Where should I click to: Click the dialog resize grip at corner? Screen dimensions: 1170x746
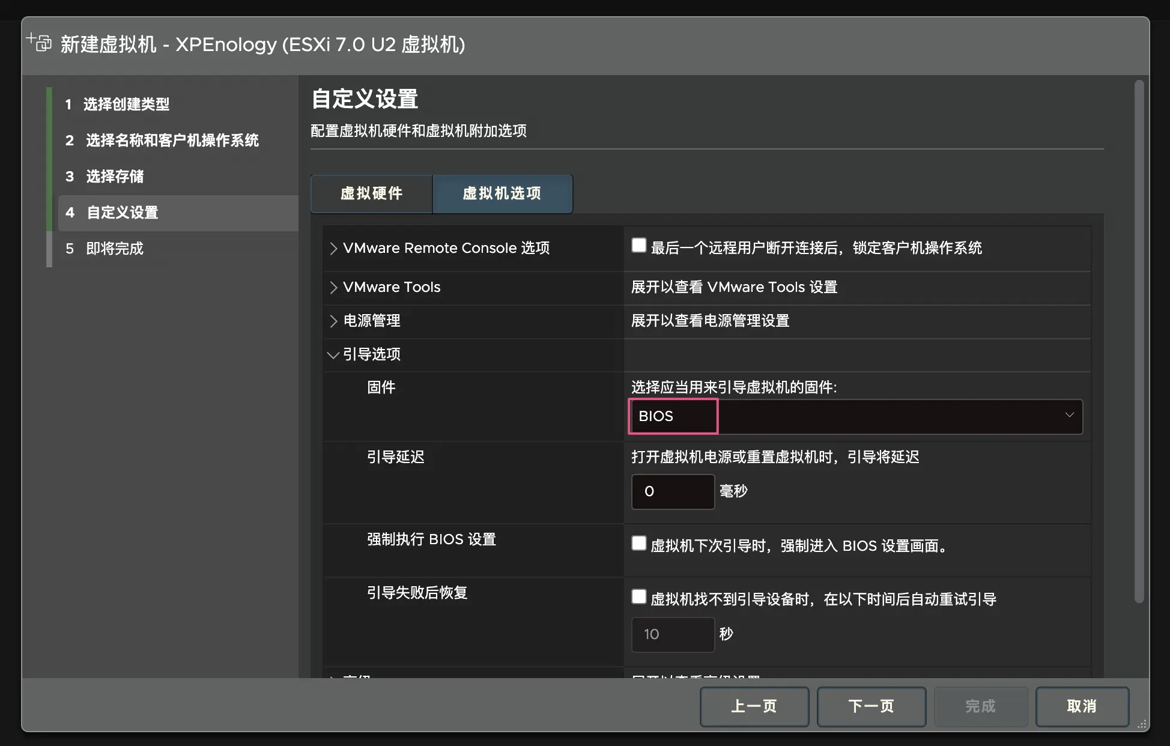(x=1142, y=724)
